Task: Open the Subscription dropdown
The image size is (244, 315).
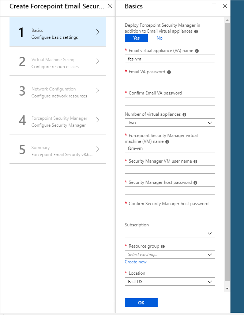Action: coord(170,233)
